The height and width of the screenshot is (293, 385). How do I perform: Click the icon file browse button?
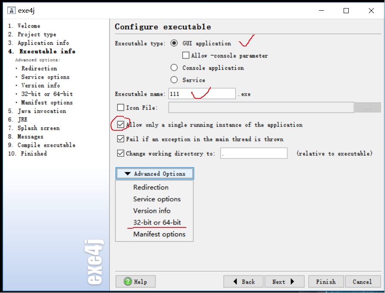tap(367, 108)
